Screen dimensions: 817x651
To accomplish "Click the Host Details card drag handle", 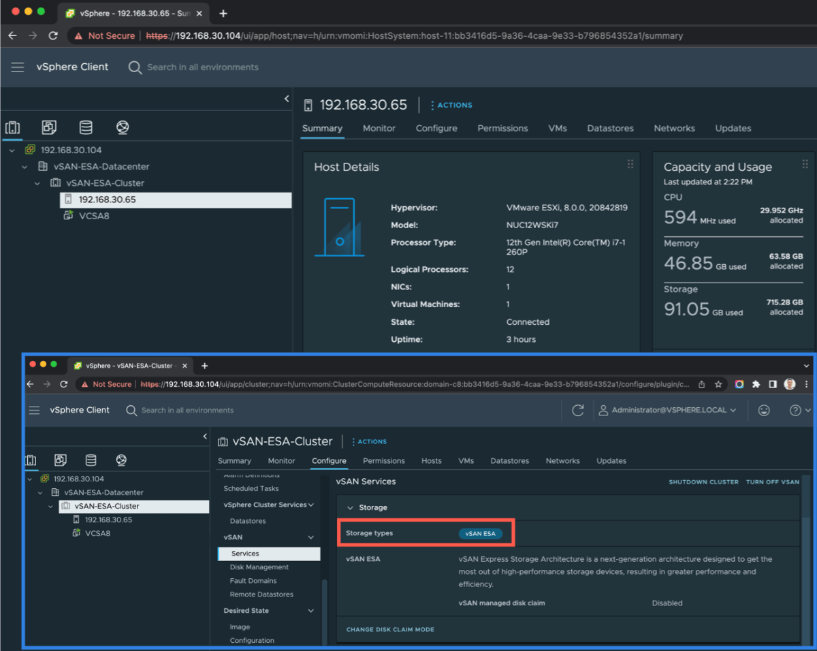I will (x=630, y=164).
